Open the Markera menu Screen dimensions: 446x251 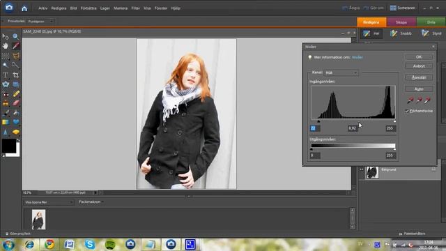pyautogui.click(x=121, y=8)
